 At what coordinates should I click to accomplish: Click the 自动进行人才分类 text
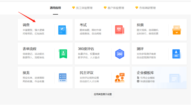click(89, 81)
